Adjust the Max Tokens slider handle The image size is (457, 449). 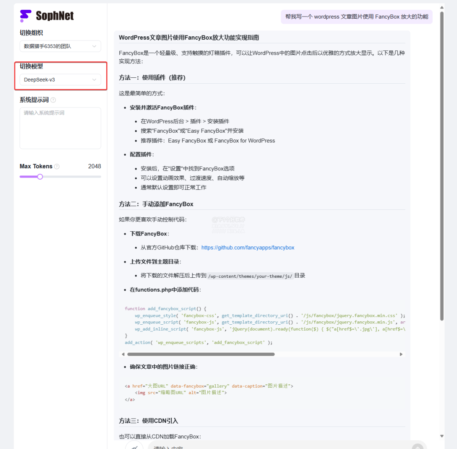pos(40,177)
